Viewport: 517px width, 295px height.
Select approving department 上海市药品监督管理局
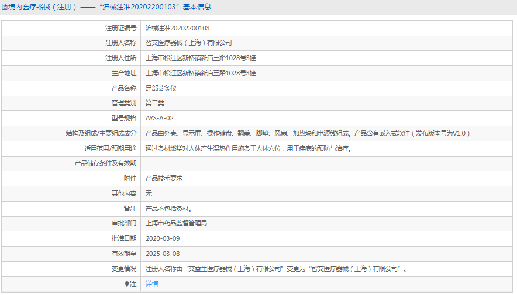coord(176,223)
